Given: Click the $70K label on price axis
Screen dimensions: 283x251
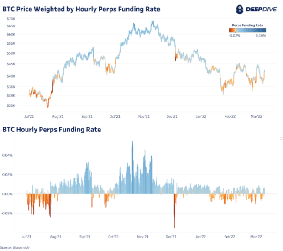Looking at the screenshot, I should coord(11,19).
